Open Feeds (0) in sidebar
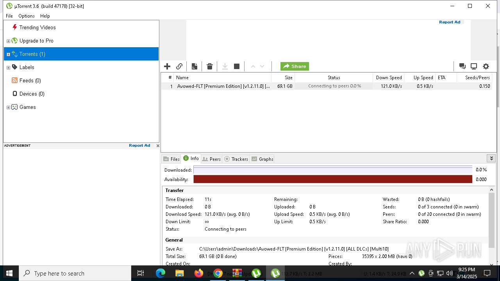 [x=30, y=80]
